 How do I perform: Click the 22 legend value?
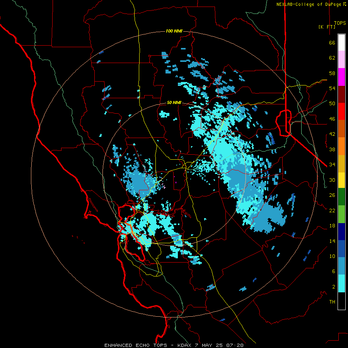tap(332, 211)
